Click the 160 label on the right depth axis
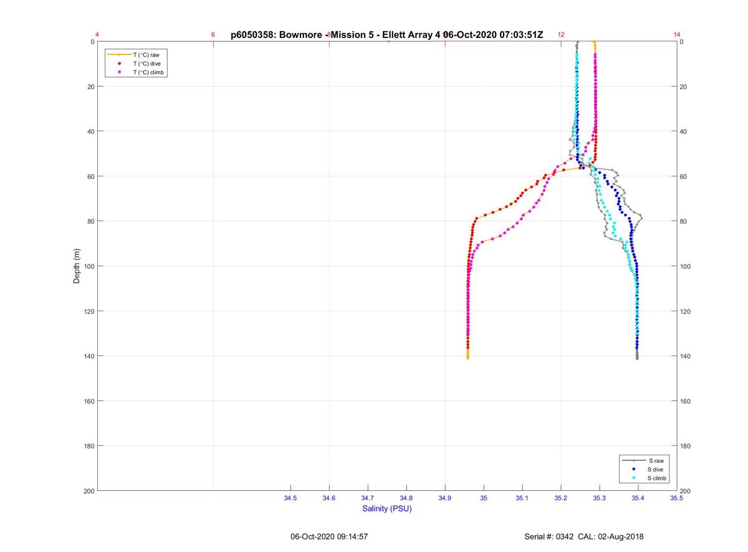748x552 pixels. (x=686, y=401)
